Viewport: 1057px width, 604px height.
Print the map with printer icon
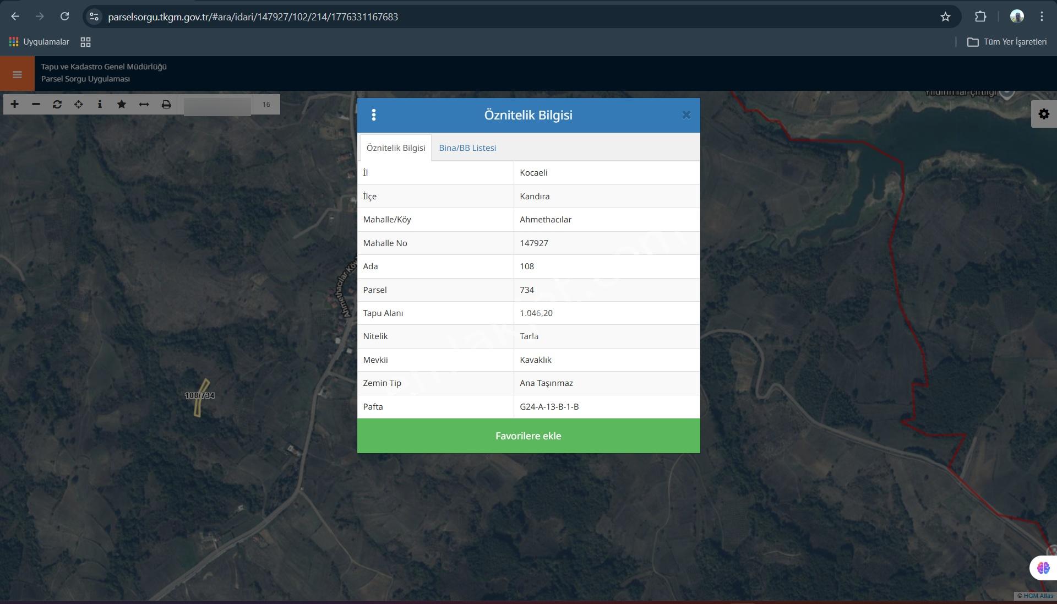166,105
